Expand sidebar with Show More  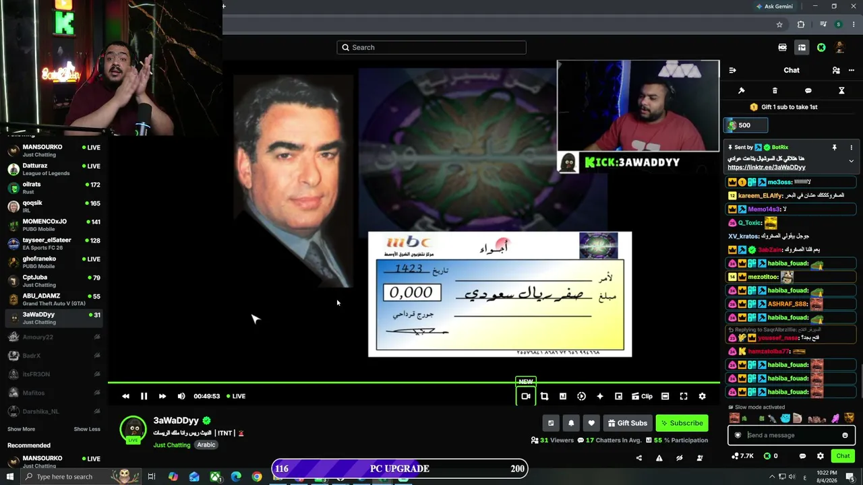coord(21,429)
